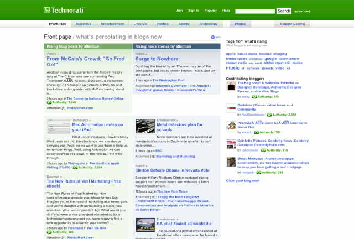354x239 pixels.
Task: Open the Instapundit.com attention link
Action: [80, 108]
